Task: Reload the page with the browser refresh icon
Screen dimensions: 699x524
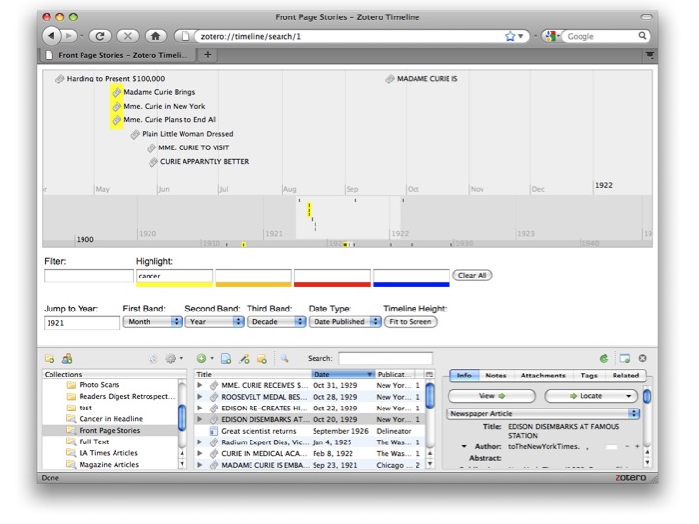Action: [x=100, y=36]
